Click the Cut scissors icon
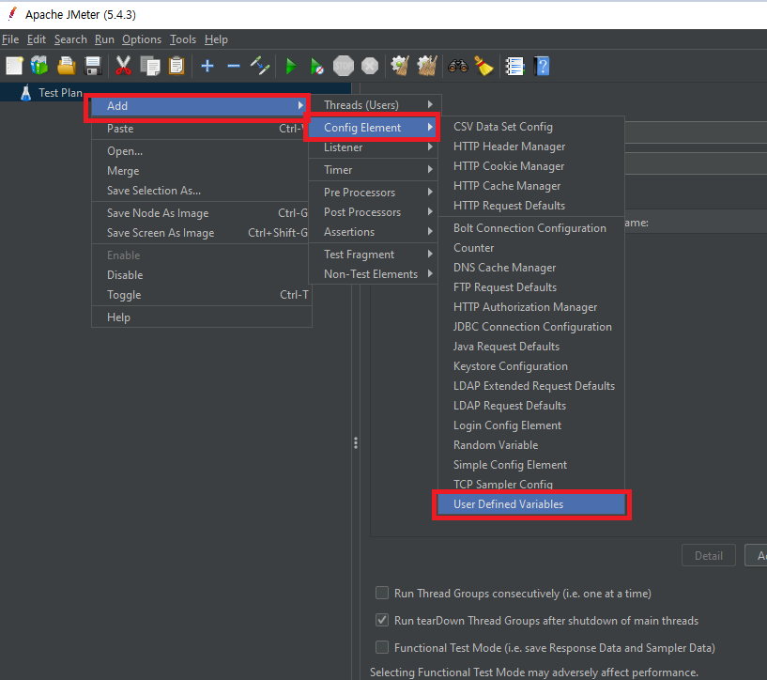 [x=123, y=66]
